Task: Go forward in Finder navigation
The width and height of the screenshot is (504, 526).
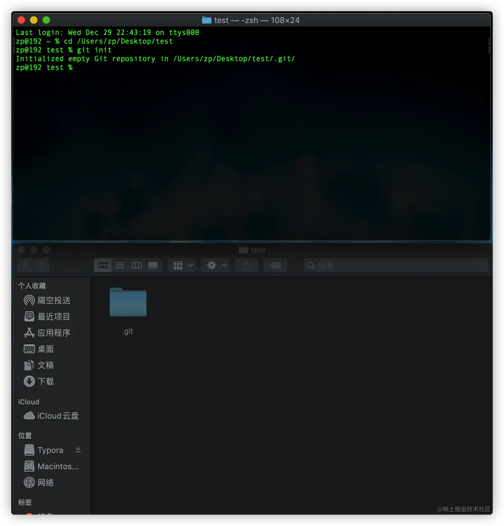Action: (x=42, y=265)
